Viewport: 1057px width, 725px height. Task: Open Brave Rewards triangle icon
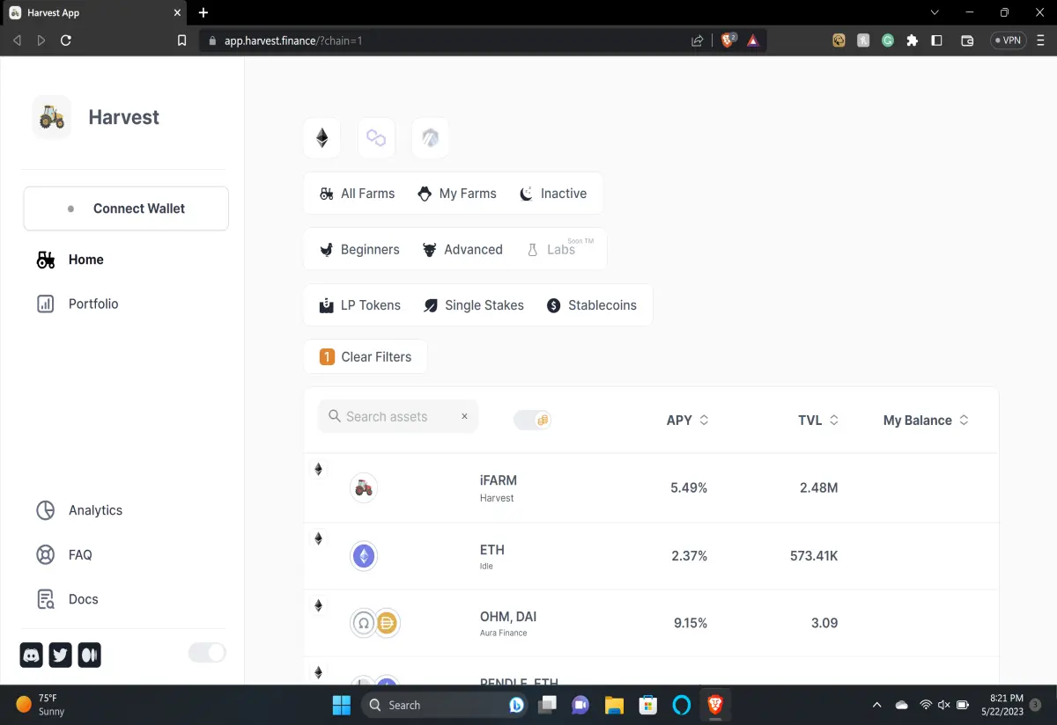753,40
